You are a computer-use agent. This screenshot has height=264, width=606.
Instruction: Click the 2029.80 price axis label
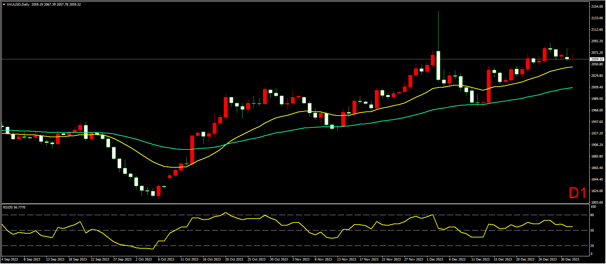597,76
